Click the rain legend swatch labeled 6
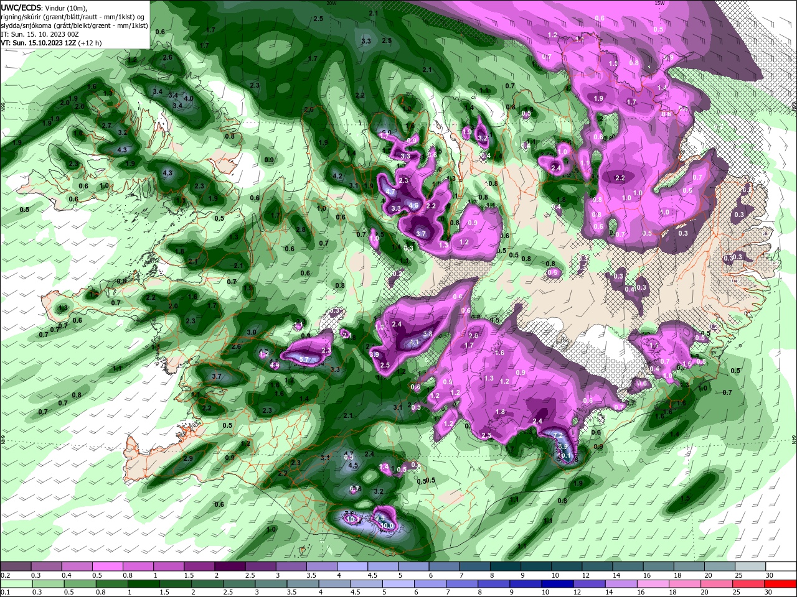This screenshot has height=597, width=797. 430,584
